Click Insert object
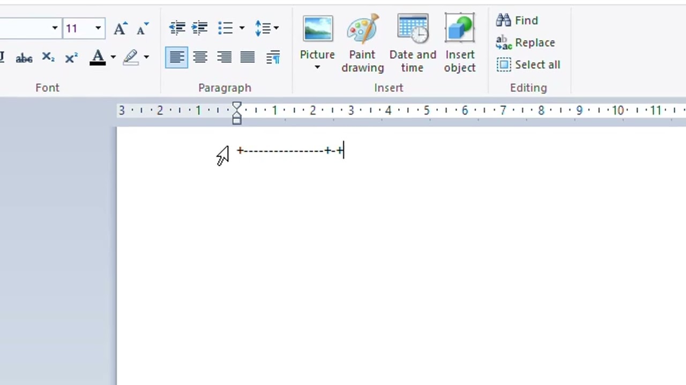The height and width of the screenshot is (385, 686). [x=459, y=44]
